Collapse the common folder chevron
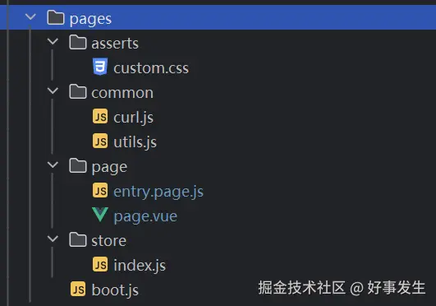The height and width of the screenshot is (306, 436). pos(53,90)
